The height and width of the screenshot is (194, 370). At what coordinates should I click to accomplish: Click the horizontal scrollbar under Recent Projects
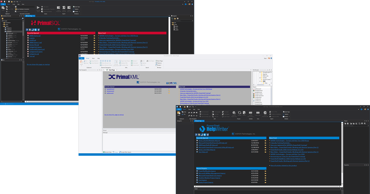pyautogui.click(x=268, y=186)
